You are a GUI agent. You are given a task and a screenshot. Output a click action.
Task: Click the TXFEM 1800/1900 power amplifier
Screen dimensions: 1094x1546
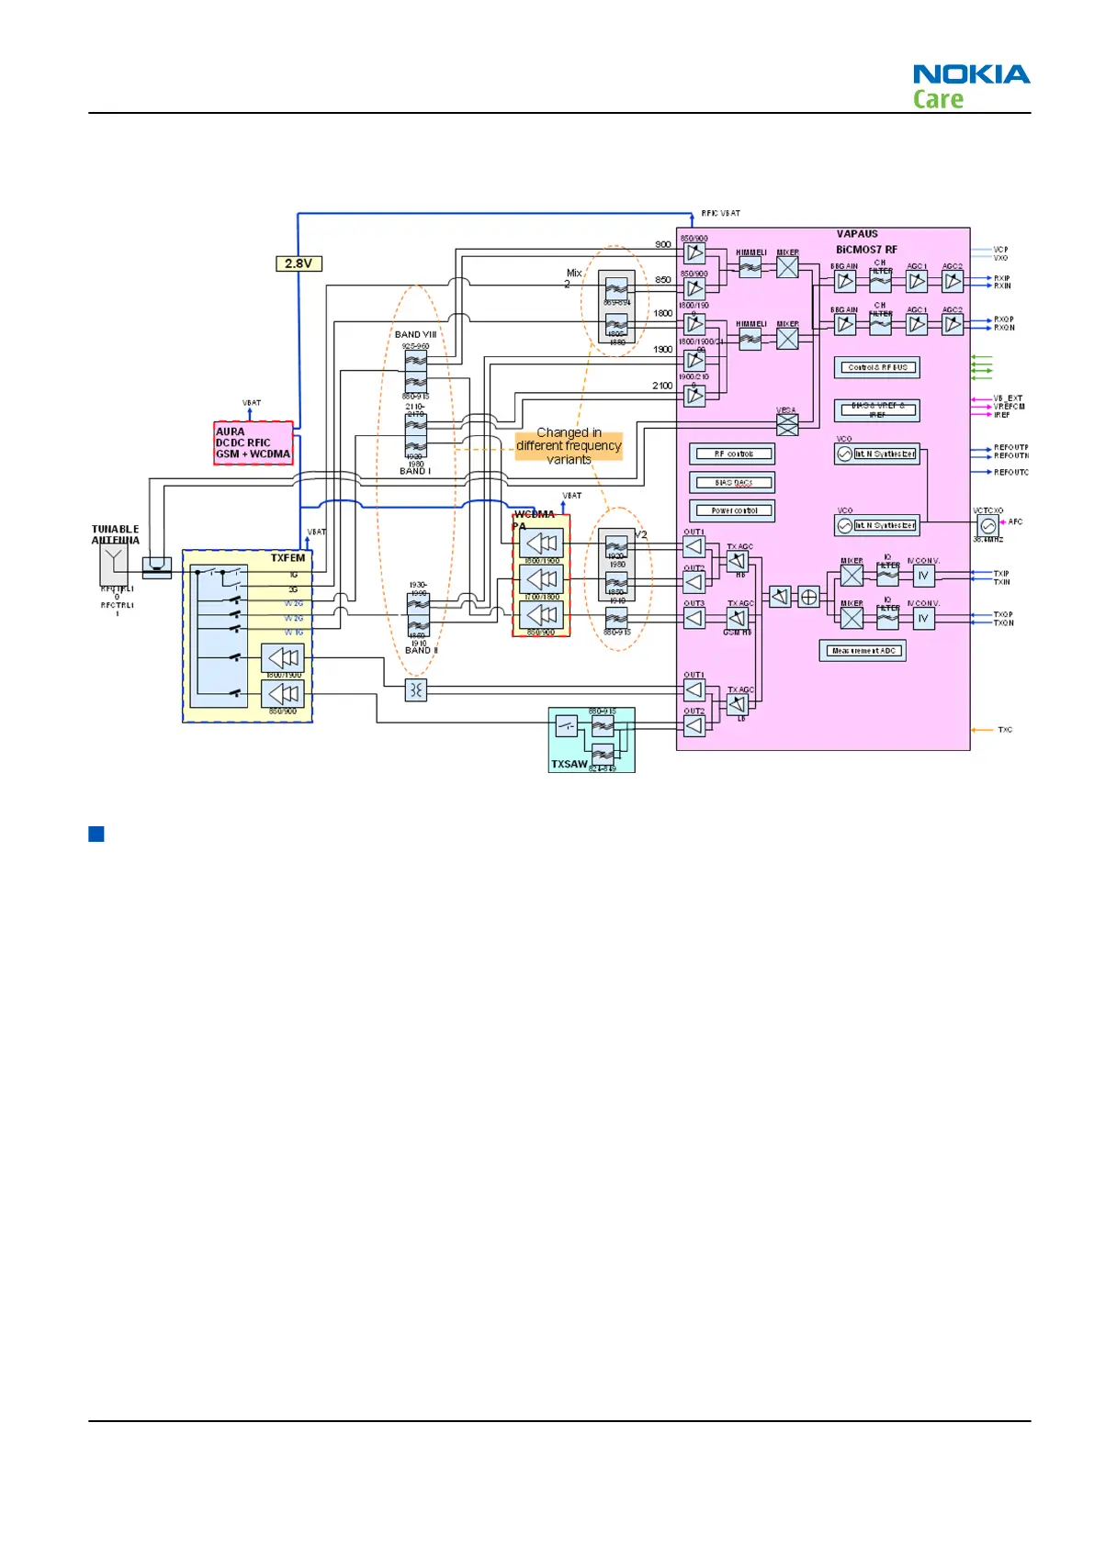click(283, 657)
